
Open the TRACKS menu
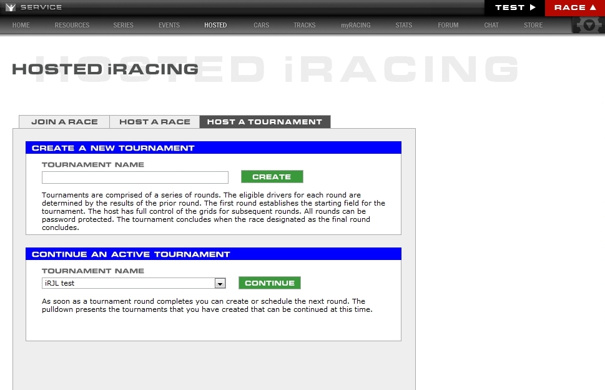pyautogui.click(x=305, y=25)
